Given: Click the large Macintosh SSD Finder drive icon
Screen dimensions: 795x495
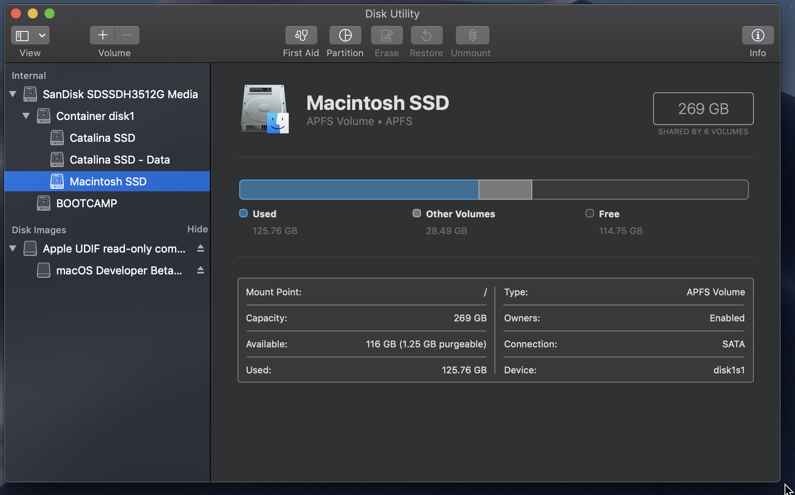Looking at the screenshot, I should tap(264, 109).
